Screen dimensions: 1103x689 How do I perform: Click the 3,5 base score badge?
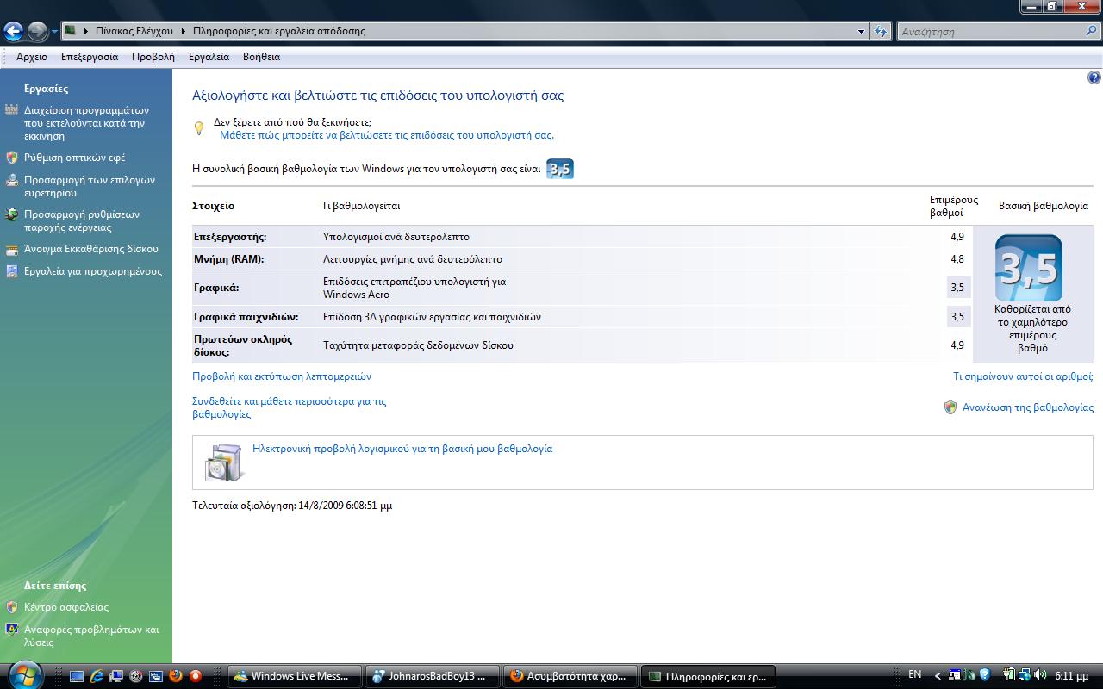(x=1028, y=269)
